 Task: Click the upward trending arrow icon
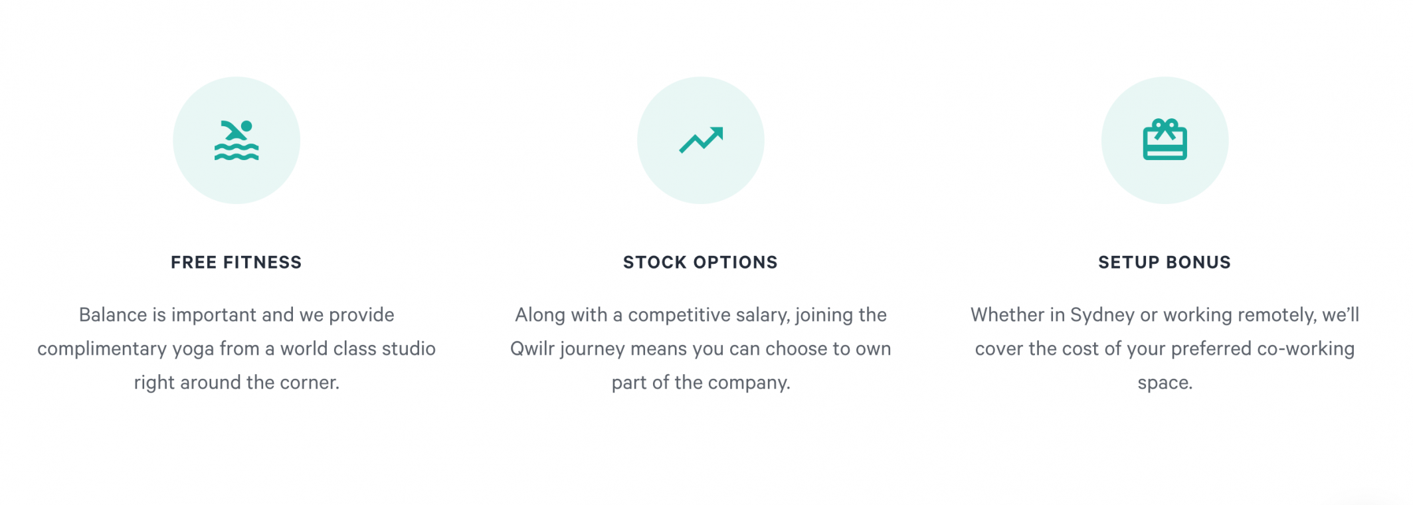click(x=701, y=140)
